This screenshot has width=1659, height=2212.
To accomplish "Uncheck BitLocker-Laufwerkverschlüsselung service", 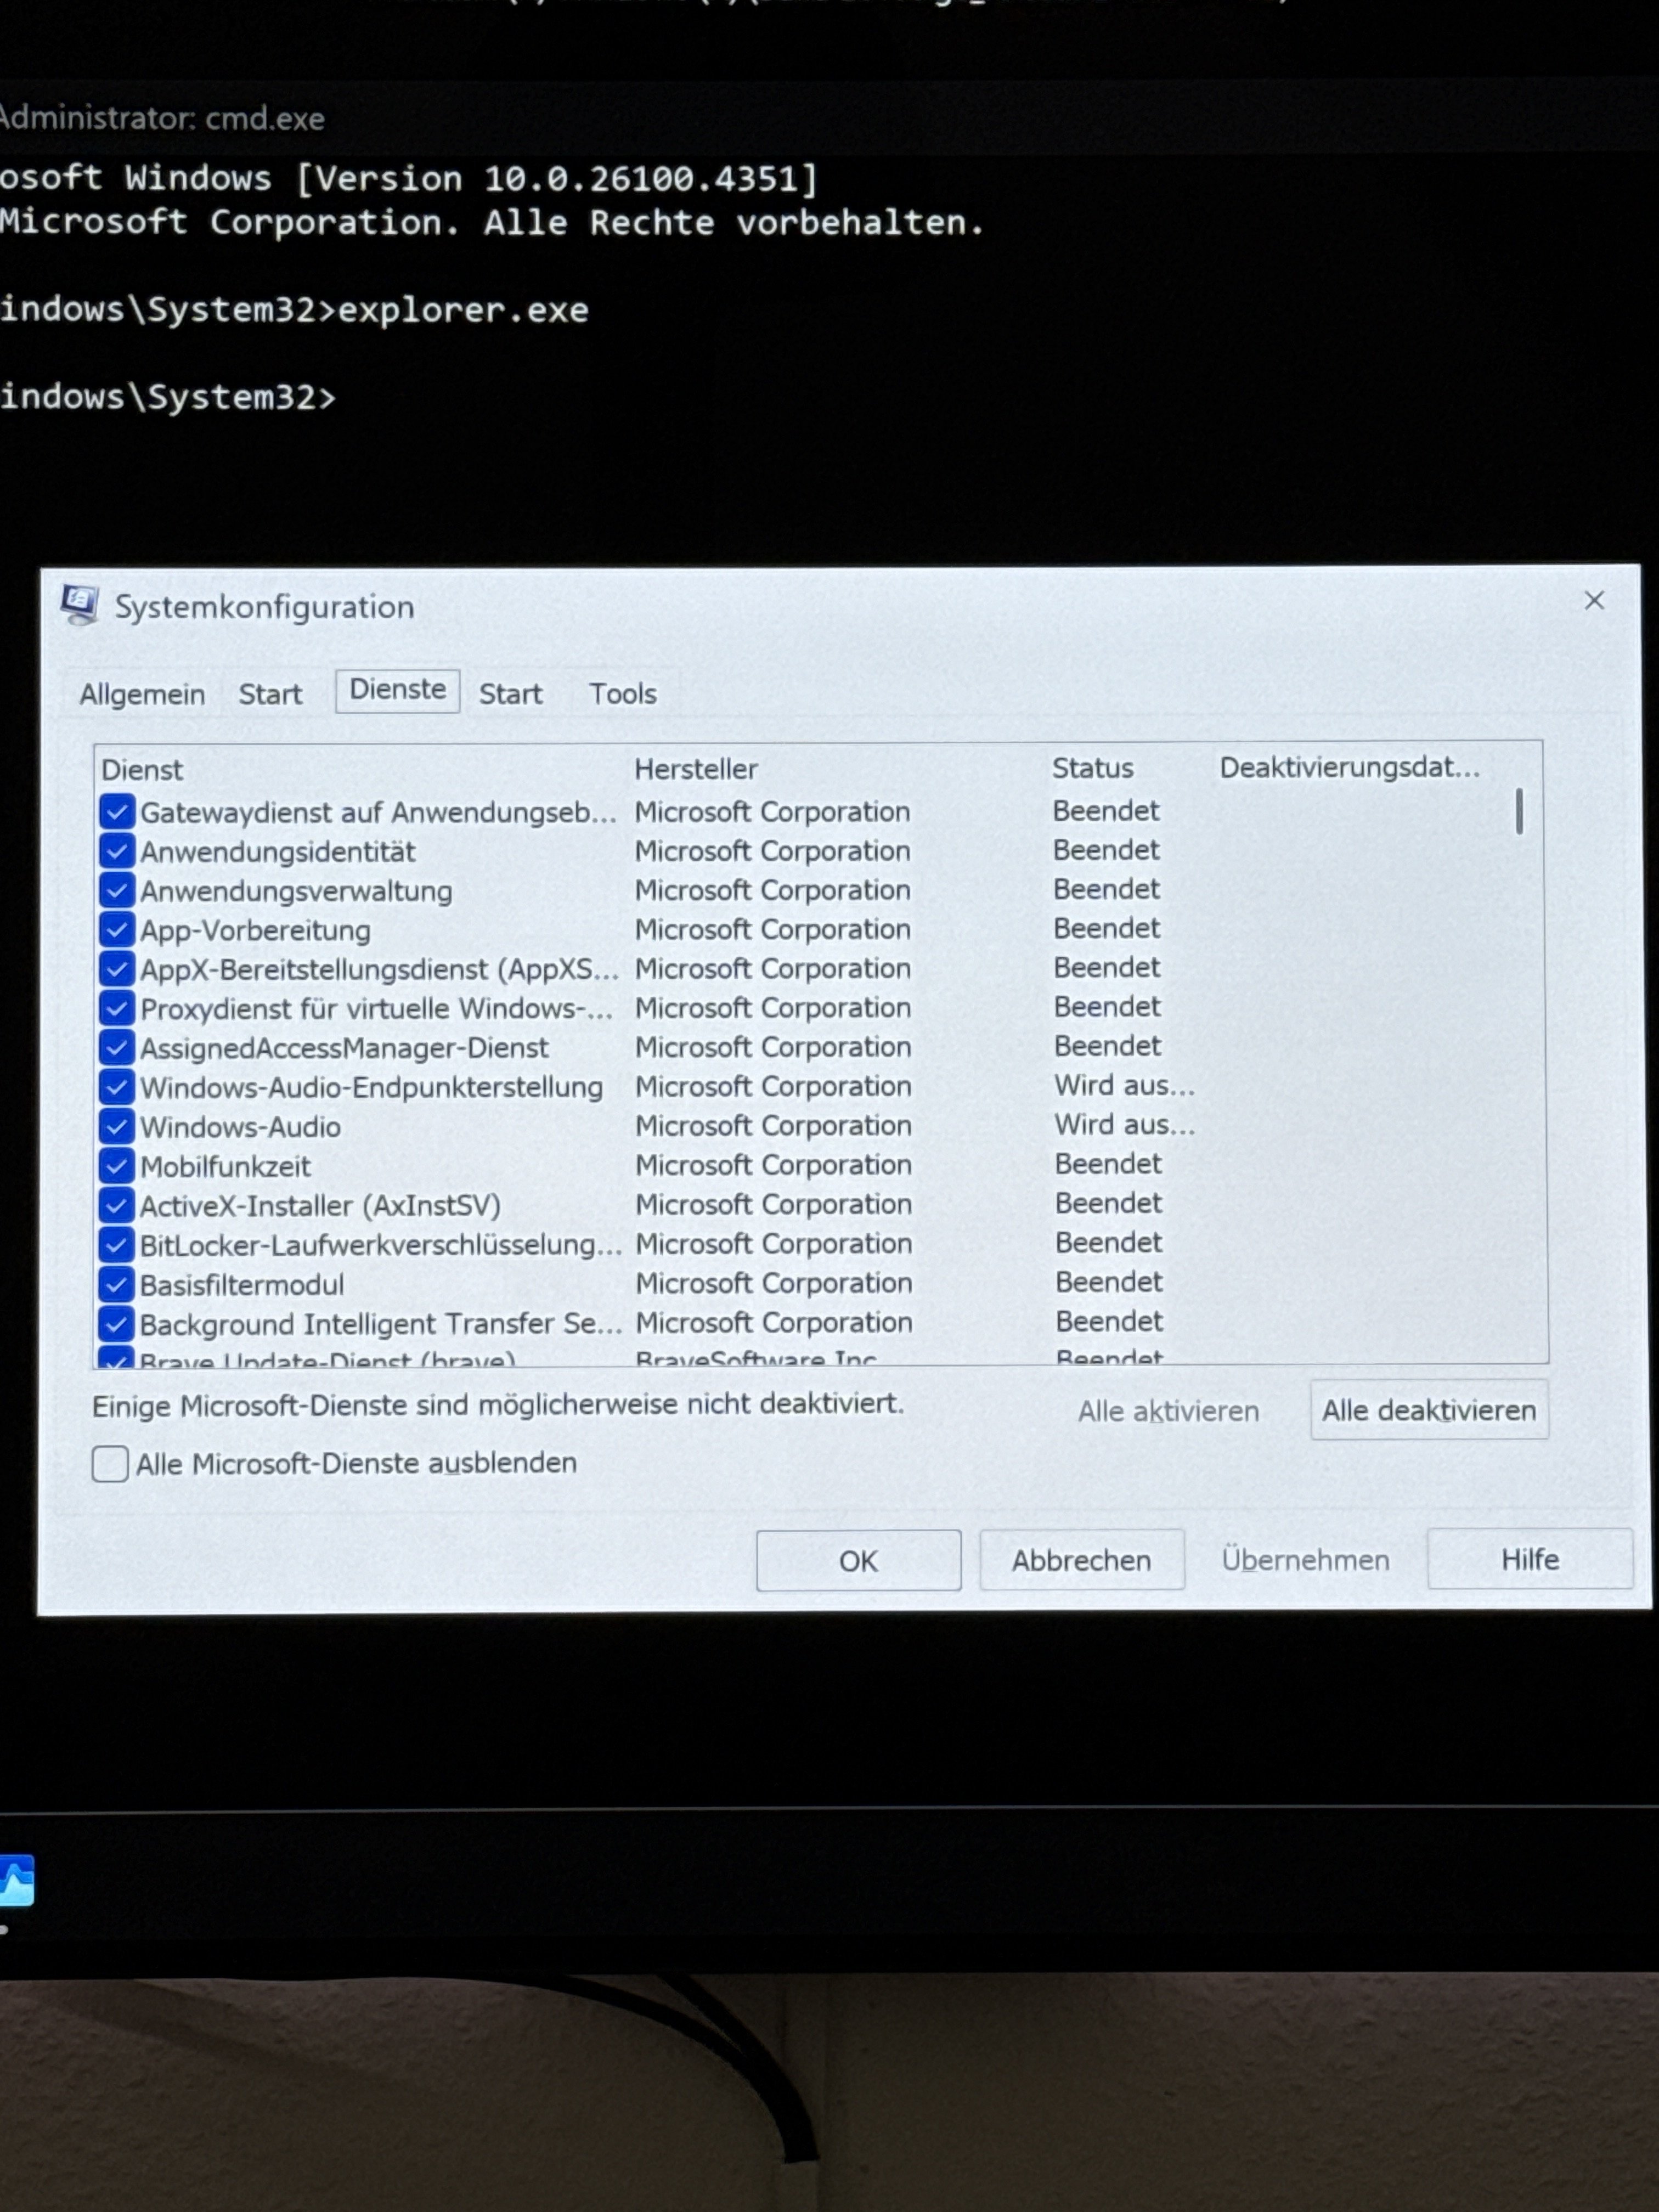I will tap(117, 1245).
